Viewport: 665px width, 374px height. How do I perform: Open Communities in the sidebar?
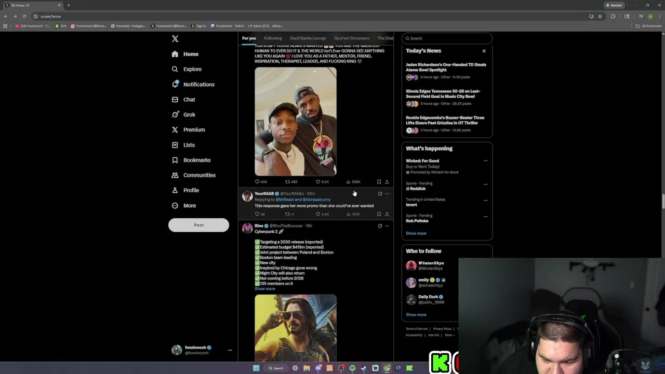pyautogui.click(x=193, y=175)
